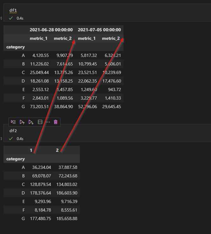Click value 943.72 in df1
The image size is (211, 234).
pyautogui.click(x=115, y=89)
